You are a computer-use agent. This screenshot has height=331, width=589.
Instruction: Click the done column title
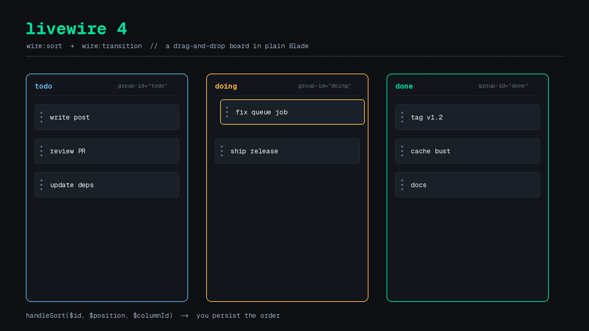404,86
